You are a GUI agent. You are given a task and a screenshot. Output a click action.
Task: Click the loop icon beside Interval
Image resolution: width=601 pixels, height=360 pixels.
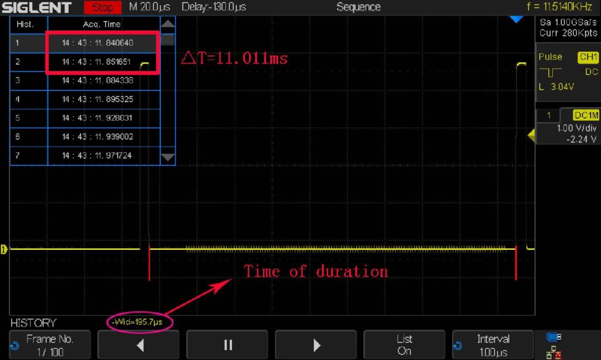[x=457, y=345]
